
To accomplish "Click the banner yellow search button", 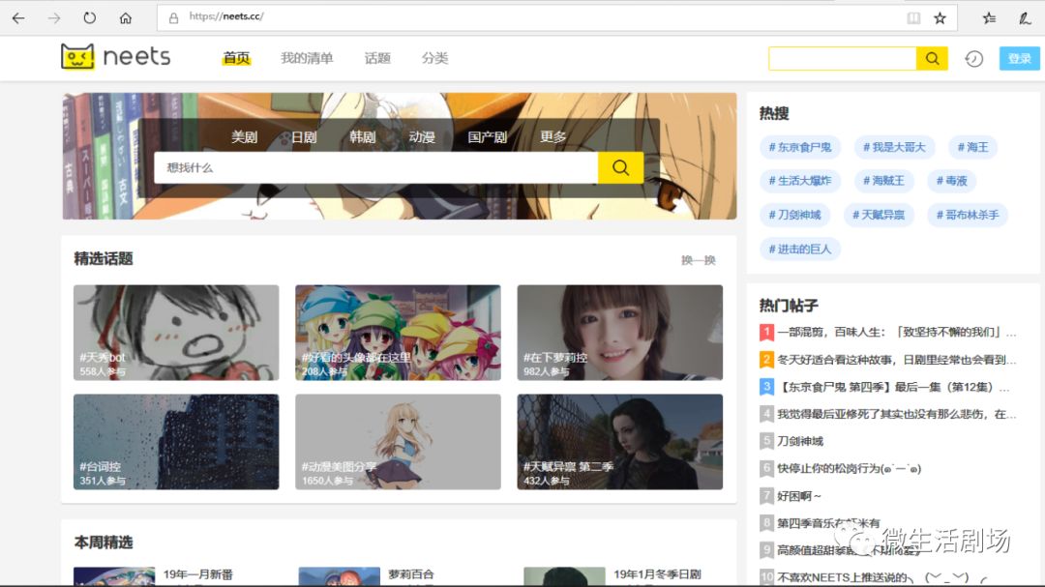I will pos(620,167).
